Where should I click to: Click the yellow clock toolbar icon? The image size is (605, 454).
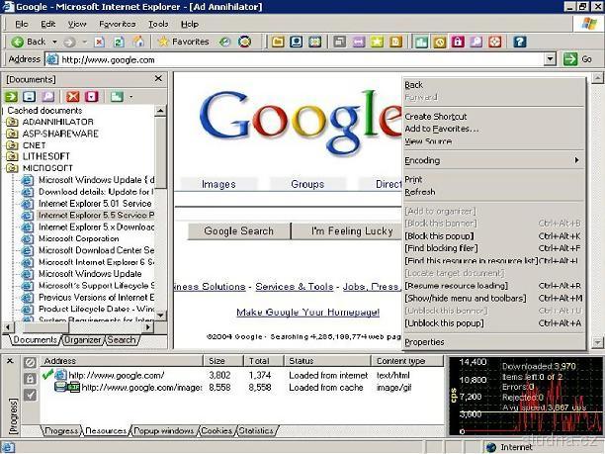coord(440,42)
